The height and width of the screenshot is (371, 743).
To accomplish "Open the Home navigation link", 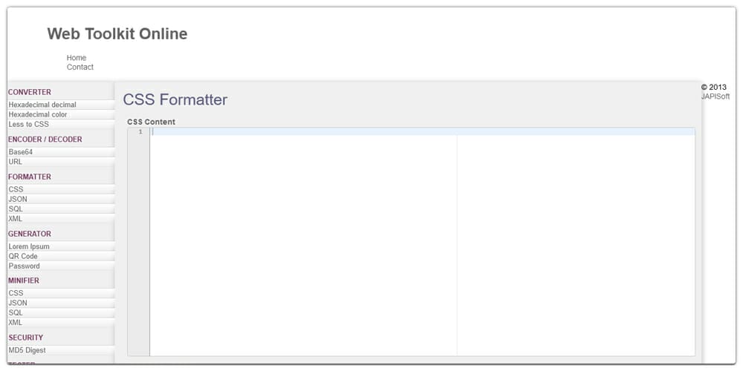I will 77,58.
